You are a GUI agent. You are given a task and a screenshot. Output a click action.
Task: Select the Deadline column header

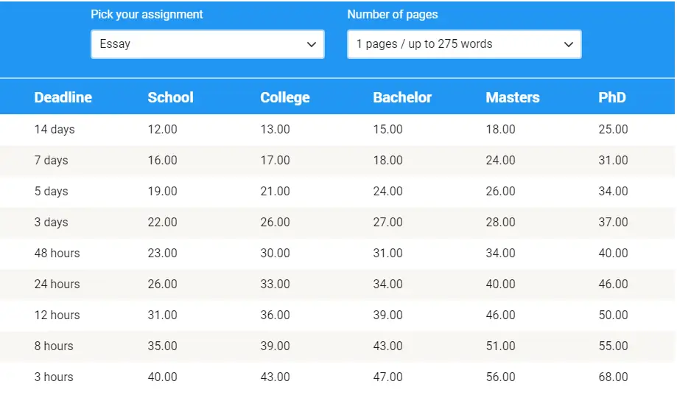coord(63,97)
